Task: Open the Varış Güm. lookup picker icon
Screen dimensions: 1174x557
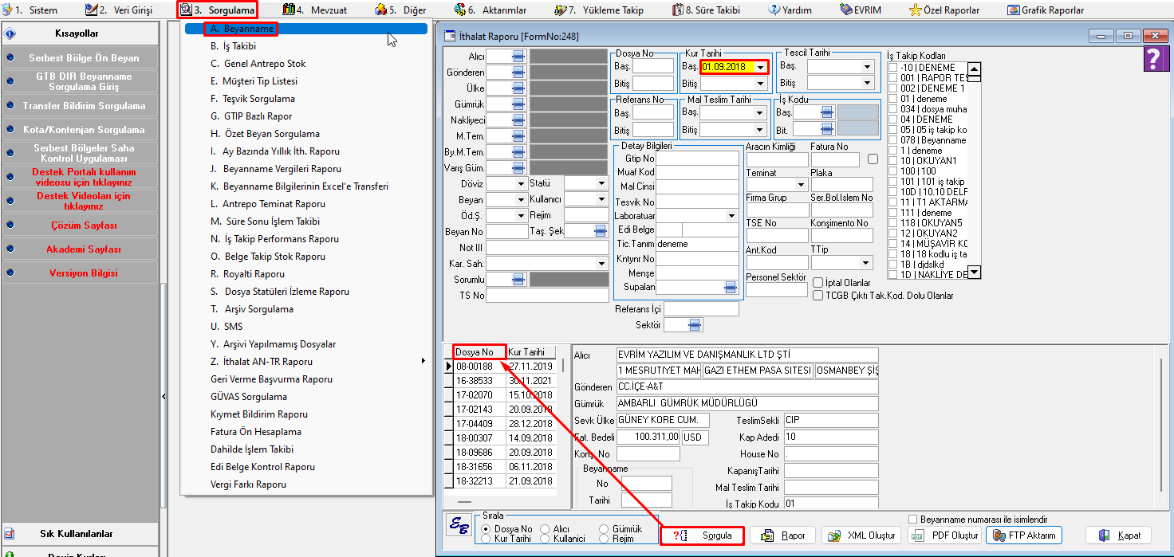Action: coord(518,167)
